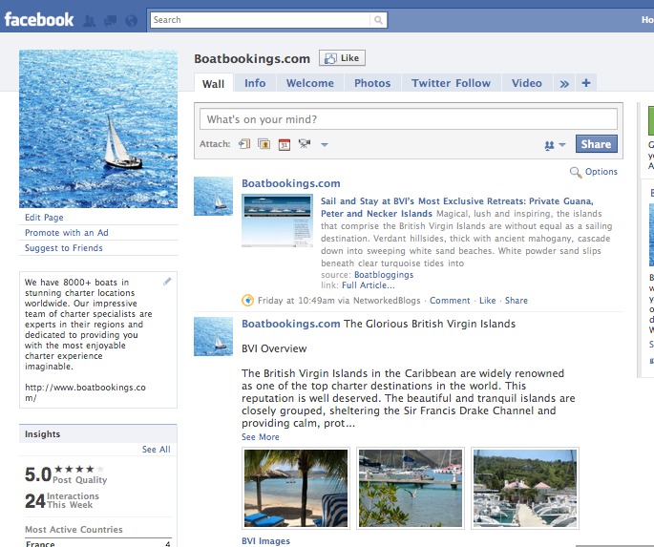Focus the Search input field

tap(260, 20)
